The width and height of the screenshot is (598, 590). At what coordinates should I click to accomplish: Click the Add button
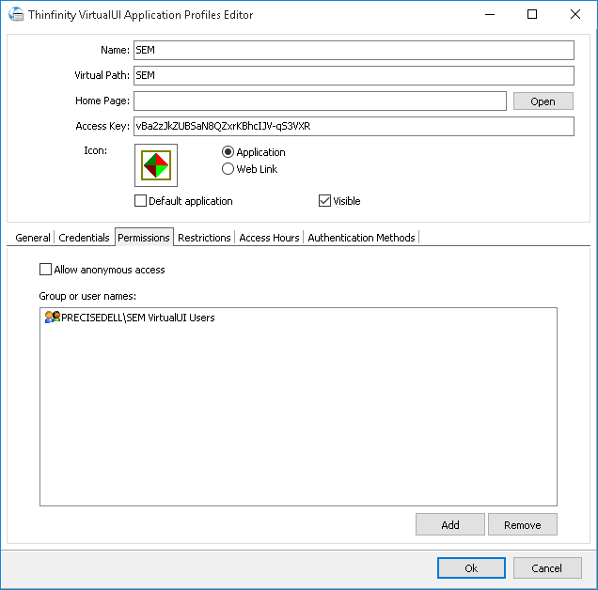pyautogui.click(x=450, y=525)
